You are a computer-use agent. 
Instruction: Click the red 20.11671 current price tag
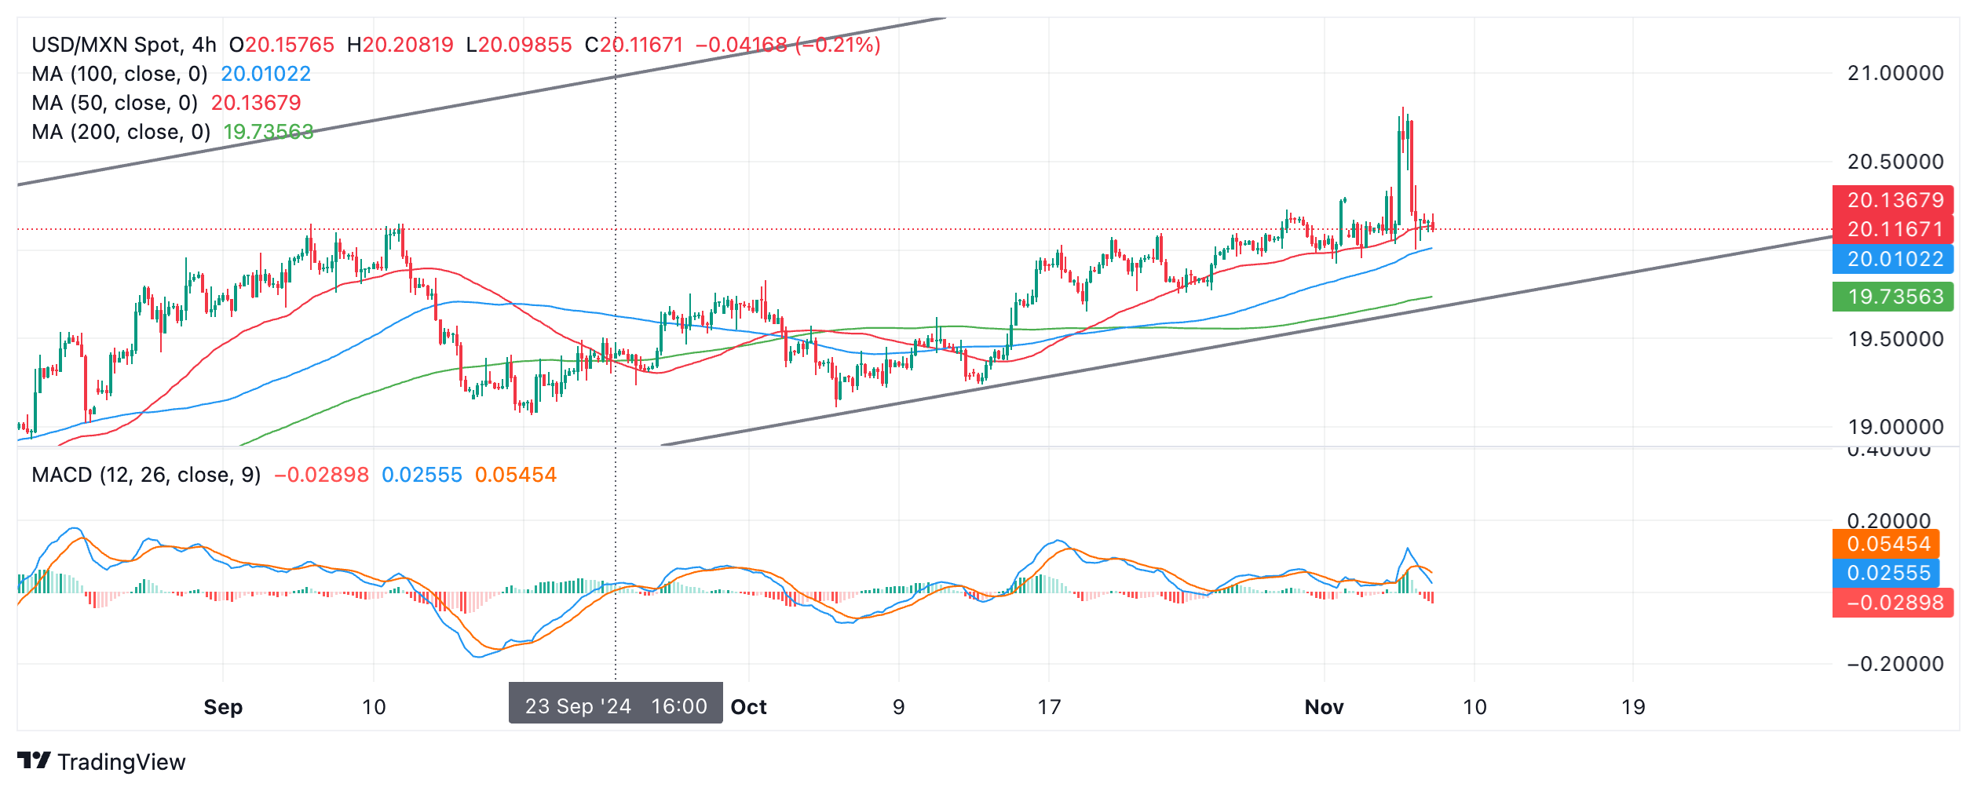click(x=1895, y=229)
